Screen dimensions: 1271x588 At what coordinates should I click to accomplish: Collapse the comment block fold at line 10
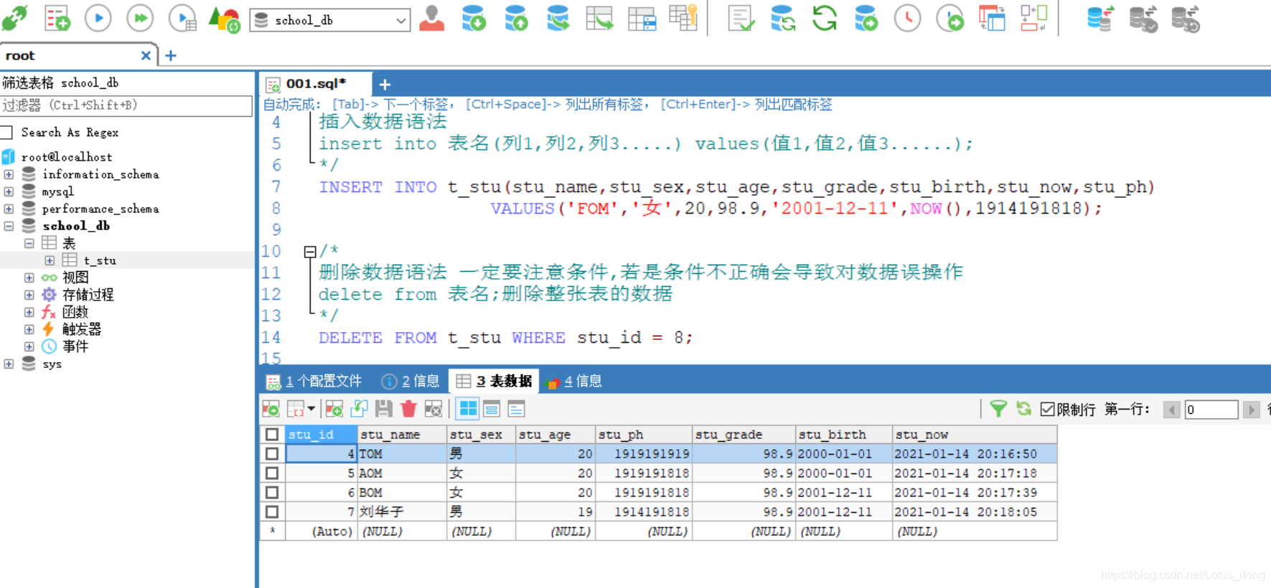click(310, 252)
